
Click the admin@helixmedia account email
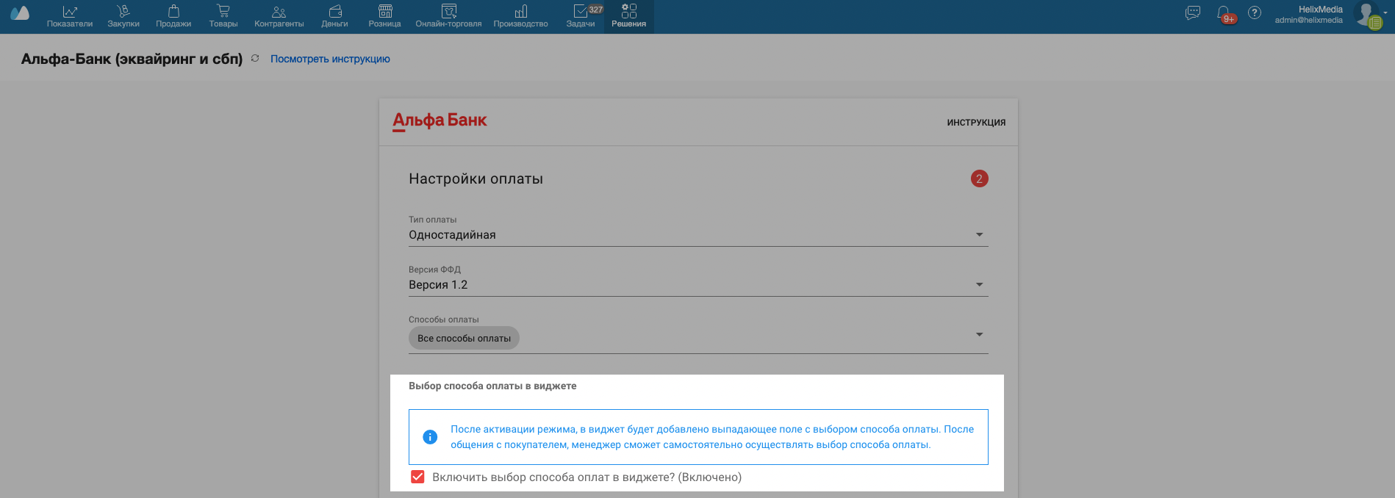[1308, 21]
